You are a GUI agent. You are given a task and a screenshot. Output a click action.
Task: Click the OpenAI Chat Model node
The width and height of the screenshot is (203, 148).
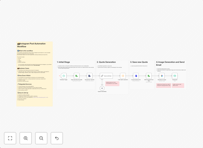pyautogui.click(x=102, y=88)
